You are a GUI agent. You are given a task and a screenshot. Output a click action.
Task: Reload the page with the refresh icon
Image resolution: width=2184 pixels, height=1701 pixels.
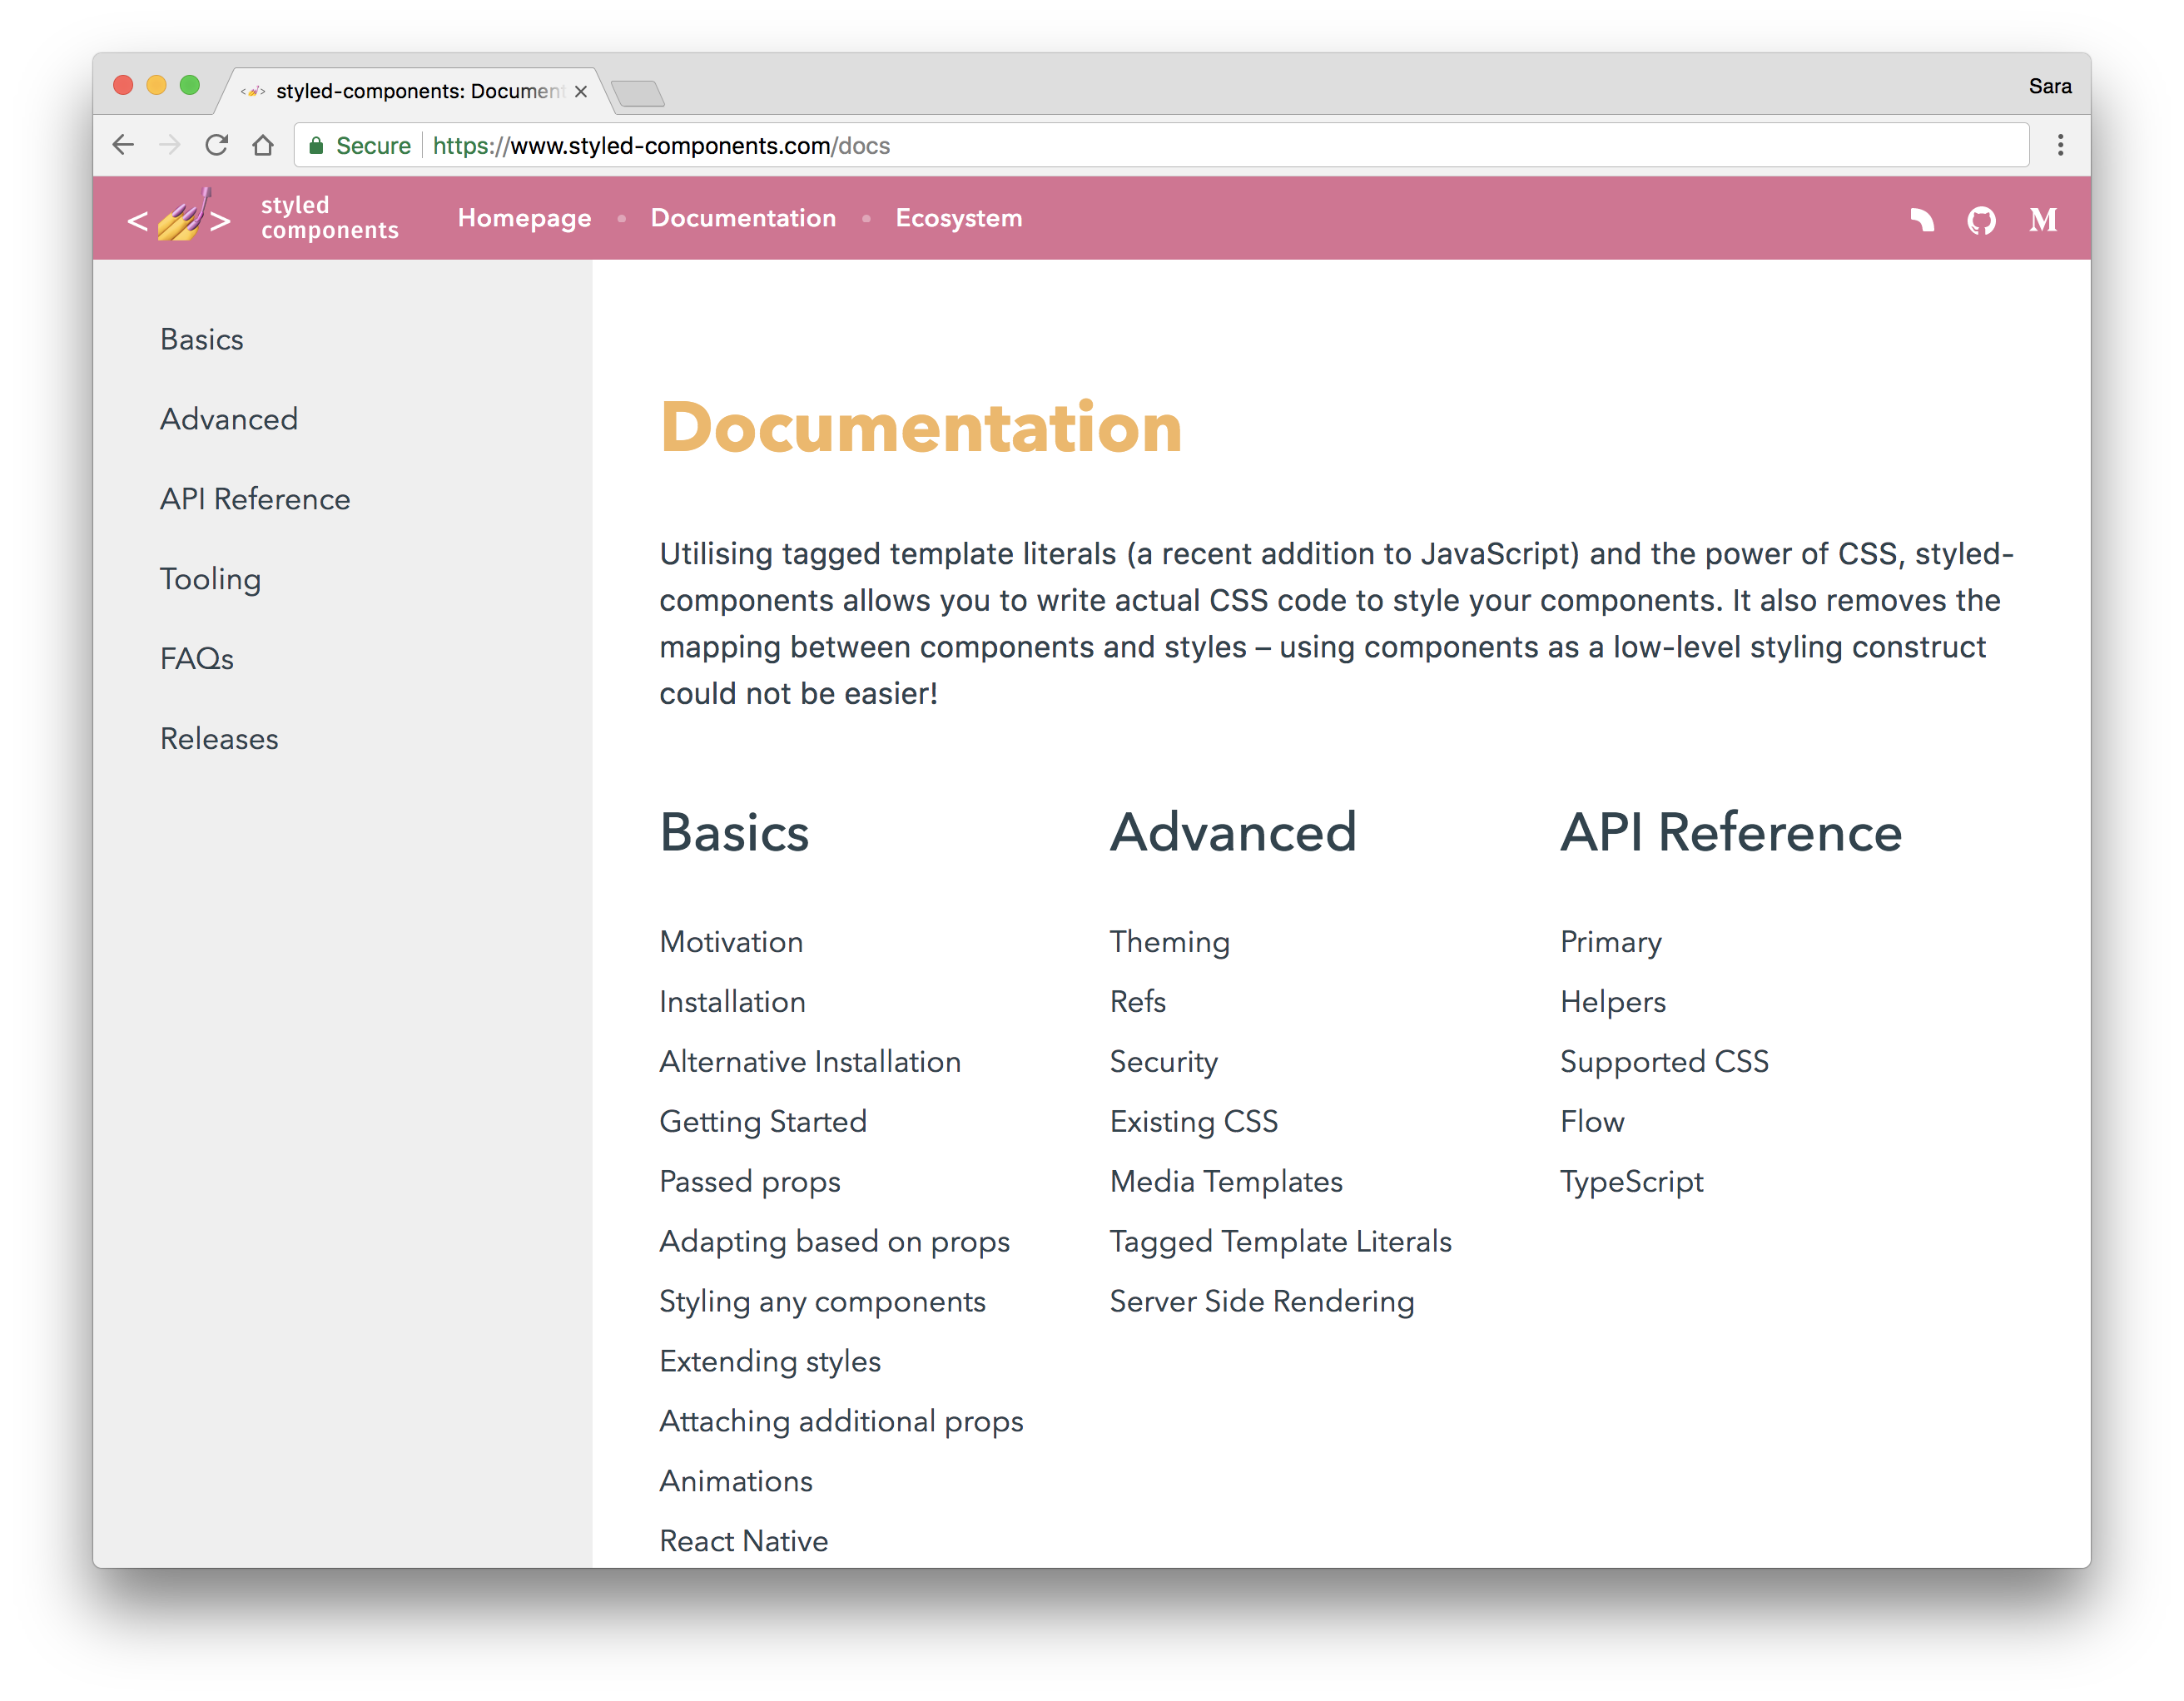(217, 145)
